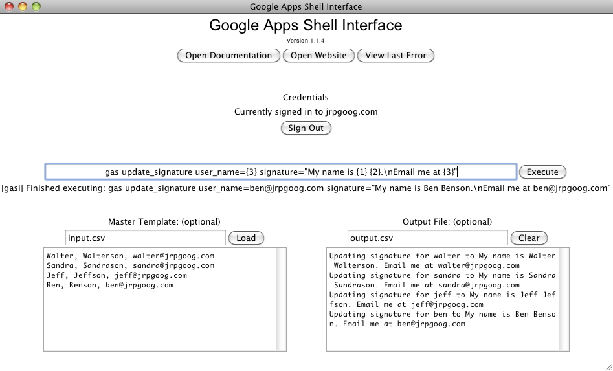Select the Walter Walterson template row

pos(130,256)
